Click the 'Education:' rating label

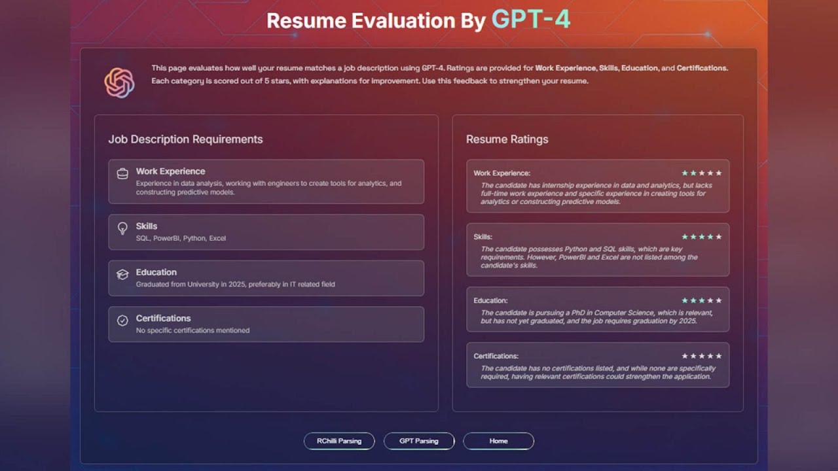click(x=490, y=300)
